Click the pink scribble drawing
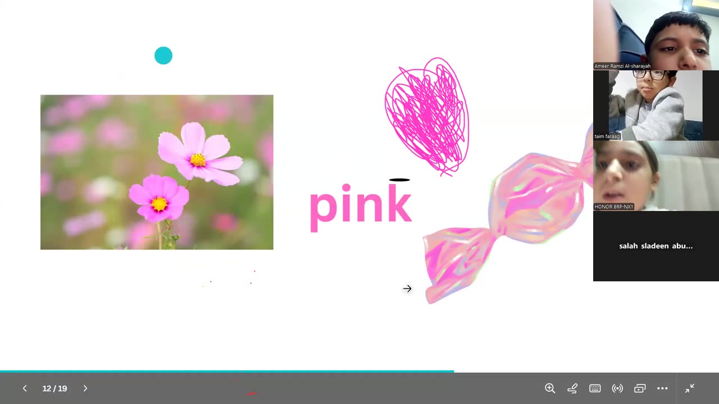This screenshot has width=719, height=404. click(427, 116)
